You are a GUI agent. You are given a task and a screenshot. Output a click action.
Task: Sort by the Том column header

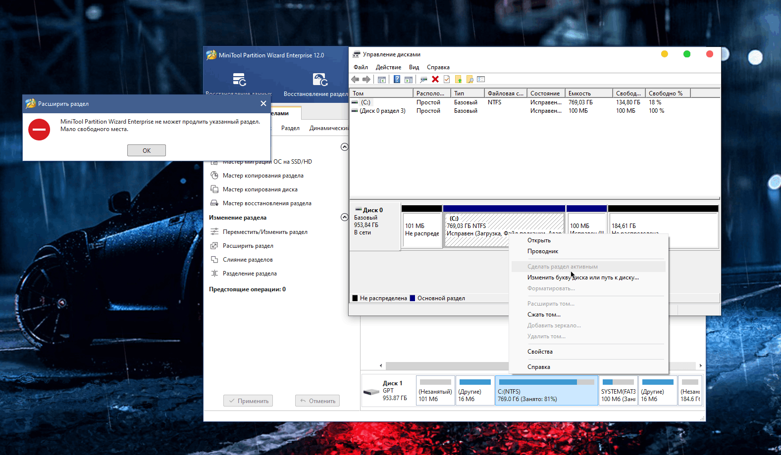pyautogui.click(x=381, y=93)
